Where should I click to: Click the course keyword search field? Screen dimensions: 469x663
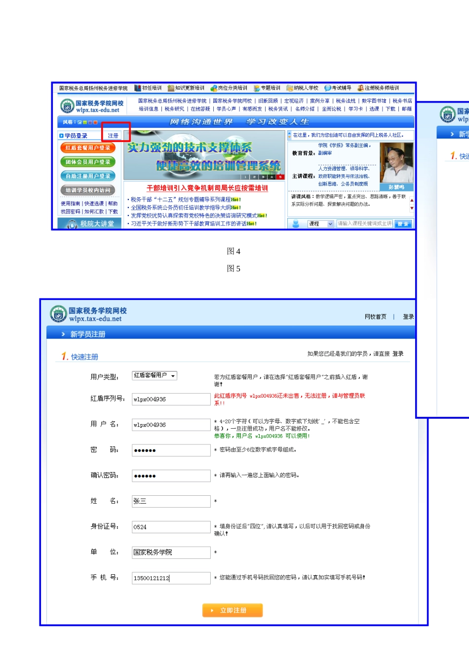(x=364, y=223)
